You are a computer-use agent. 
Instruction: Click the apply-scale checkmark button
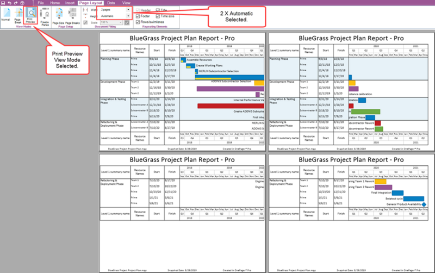pyautogui.click(x=127, y=22)
